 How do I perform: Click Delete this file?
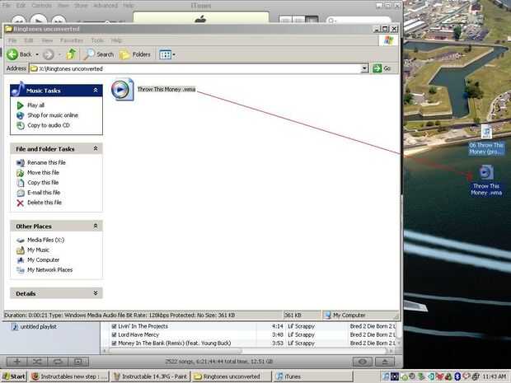(45, 203)
